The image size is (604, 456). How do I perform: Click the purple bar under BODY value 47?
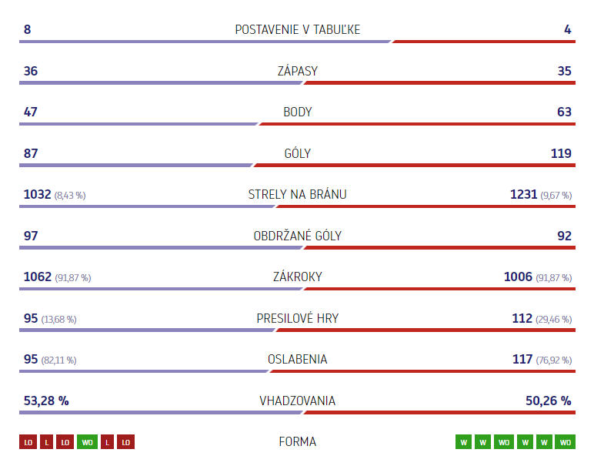[x=138, y=124]
